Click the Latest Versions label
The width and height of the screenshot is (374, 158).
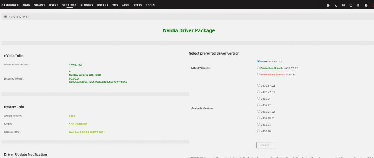tap(201, 68)
